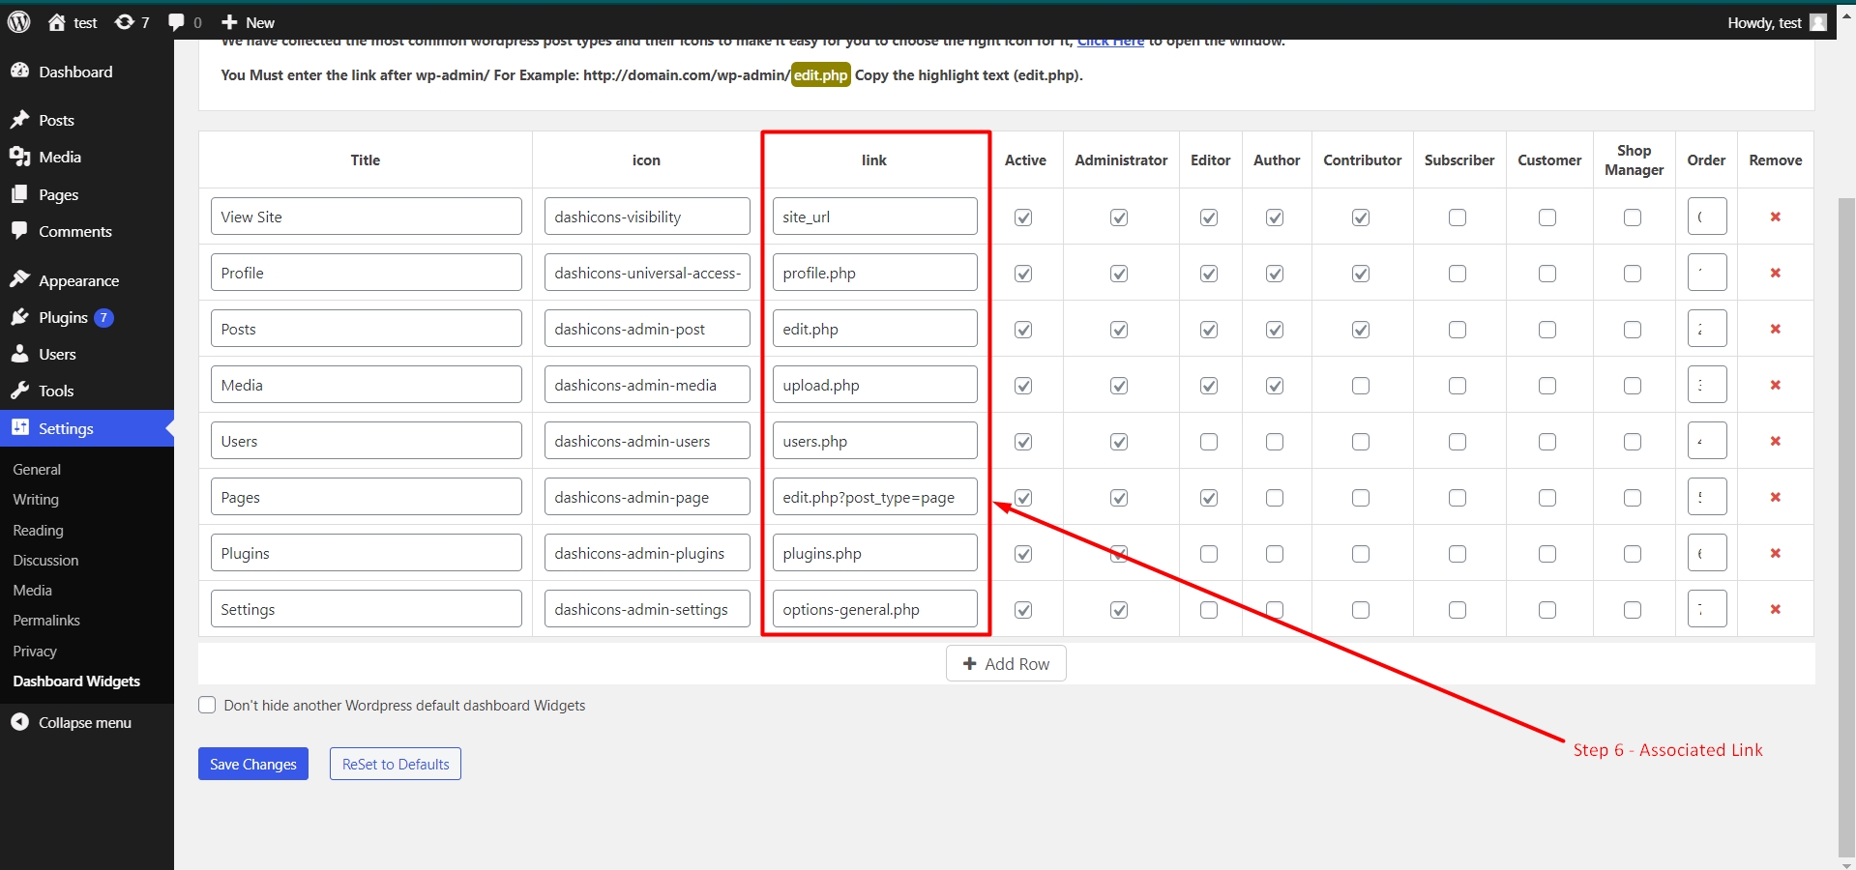
Task: Edit the Plugins title field
Action: tap(367, 553)
